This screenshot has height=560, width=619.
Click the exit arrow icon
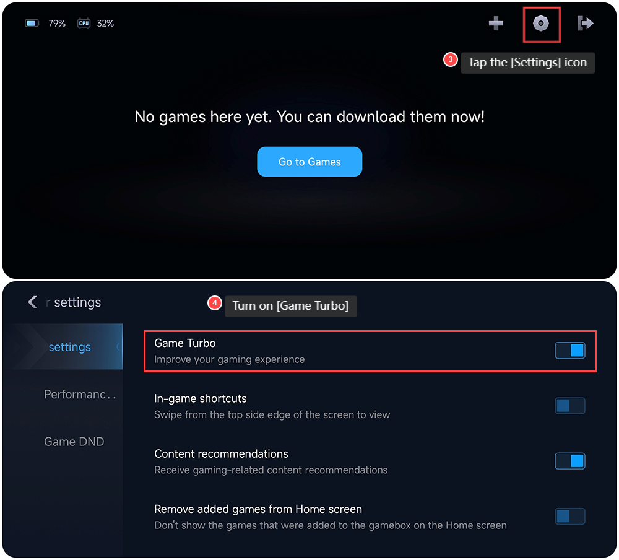pos(585,24)
